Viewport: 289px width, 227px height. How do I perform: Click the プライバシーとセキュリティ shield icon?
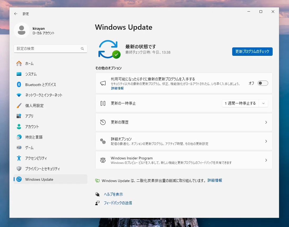pos(19,169)
